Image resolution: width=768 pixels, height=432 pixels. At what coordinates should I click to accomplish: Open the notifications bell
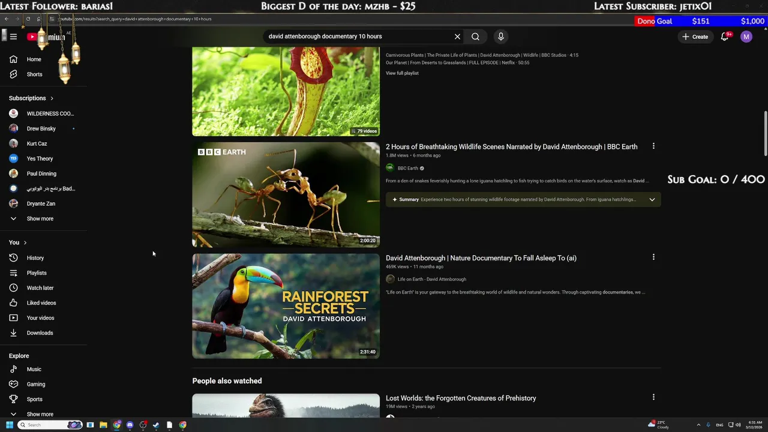[725, 37]
